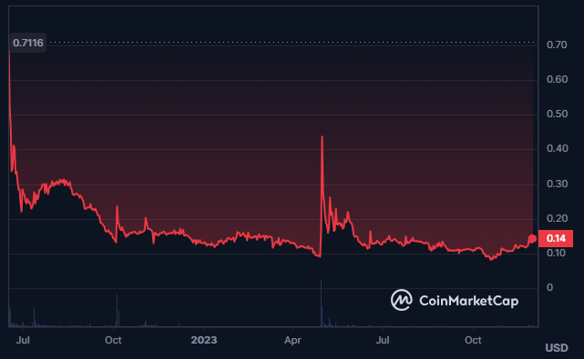This screenshot has height=359, width=584.
Task: Click the current price tag 0.14
Action: pyautogui.click(x=556, y=238)
